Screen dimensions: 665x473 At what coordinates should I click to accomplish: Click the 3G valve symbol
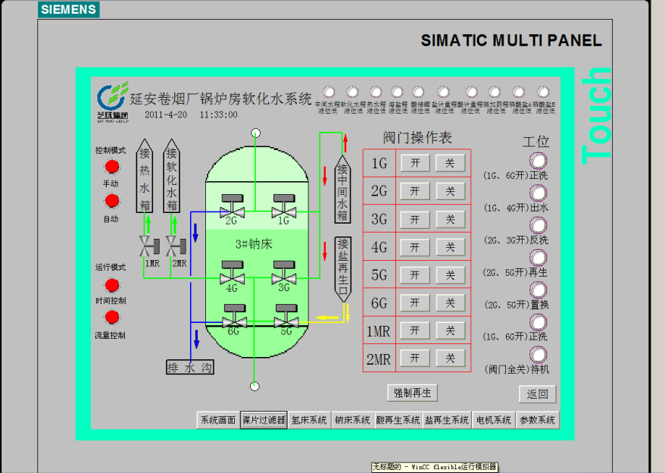tap(284, 272)
